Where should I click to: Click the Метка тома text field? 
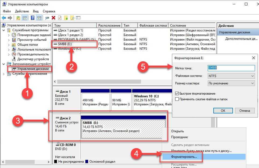coord(231,68)
